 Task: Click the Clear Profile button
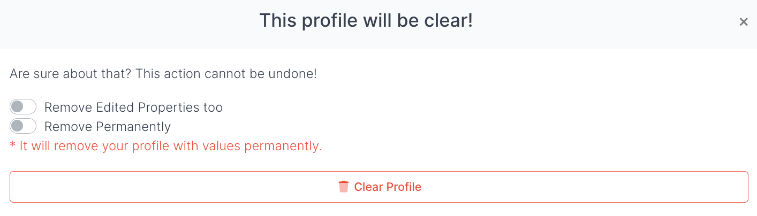pyautogui.click(x=378, y=187)
